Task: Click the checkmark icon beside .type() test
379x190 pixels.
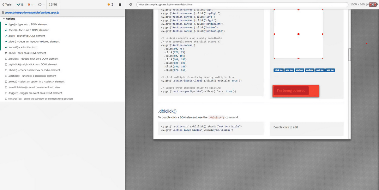Action: [x=7, y=24]
